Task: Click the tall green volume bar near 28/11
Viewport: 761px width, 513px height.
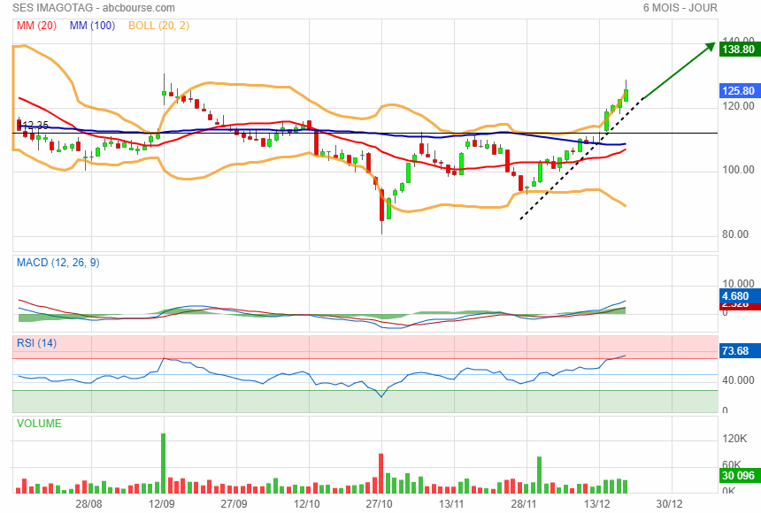Action: pos(539,475)
